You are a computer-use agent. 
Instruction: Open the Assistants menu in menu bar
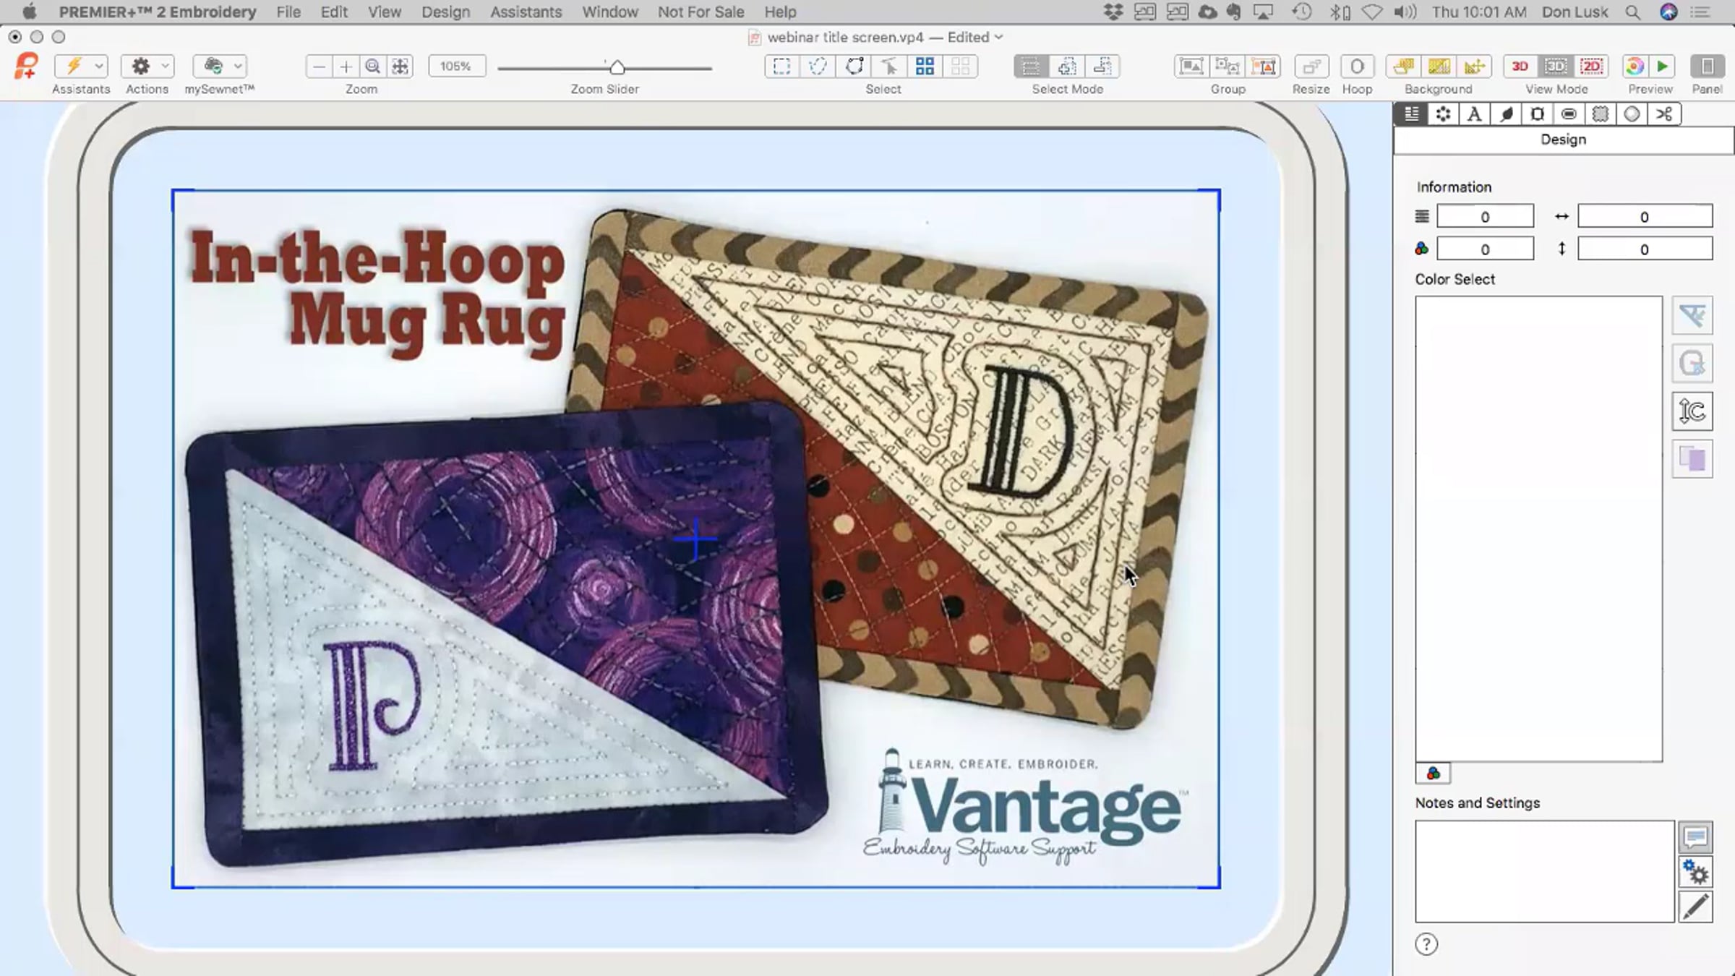click(526, 12)
